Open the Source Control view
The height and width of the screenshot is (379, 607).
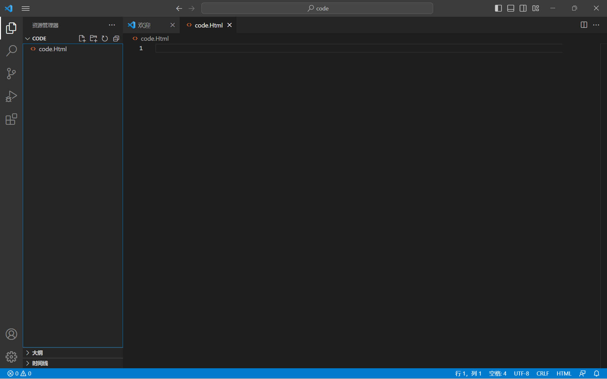point(11,74)
